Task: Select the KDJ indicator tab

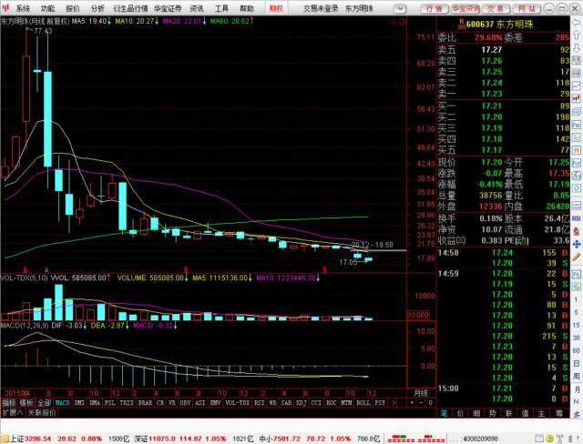Action: pyautogui.click(x=301, y=403)
